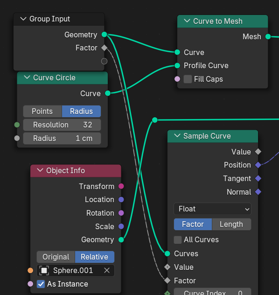Select the Sample Curve node title
The image size is (279, 295).
tap(207, 136)
